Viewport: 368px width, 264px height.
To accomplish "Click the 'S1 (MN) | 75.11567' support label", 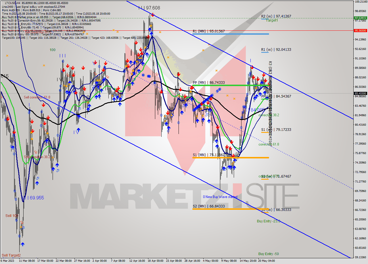I will tap(209, 155).
